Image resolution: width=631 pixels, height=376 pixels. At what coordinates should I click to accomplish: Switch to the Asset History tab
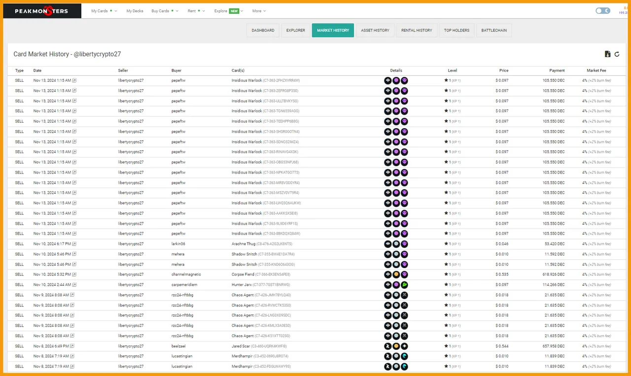375,30
